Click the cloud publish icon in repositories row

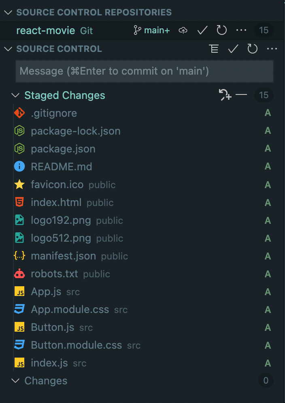coord(183,30)
